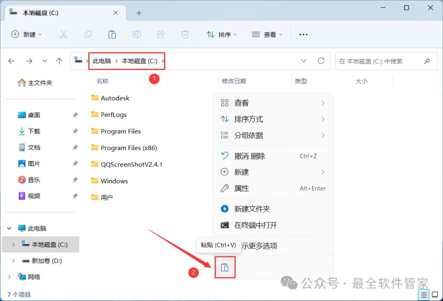Click 此电脑 in address breadcrumb
This screenshot has width=443, height=301.
(x=102, y=61)
